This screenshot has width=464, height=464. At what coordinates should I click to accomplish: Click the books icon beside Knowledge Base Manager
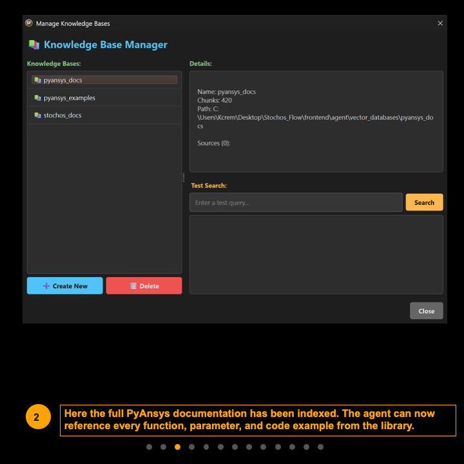click(x=34, y=45)
